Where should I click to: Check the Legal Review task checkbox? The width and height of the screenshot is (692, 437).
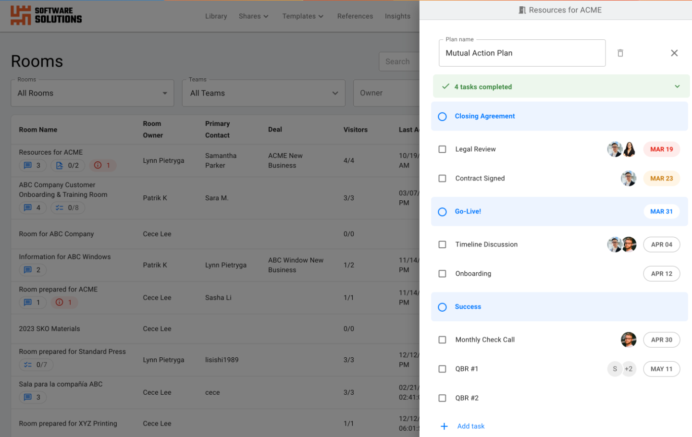pos(443,149)
